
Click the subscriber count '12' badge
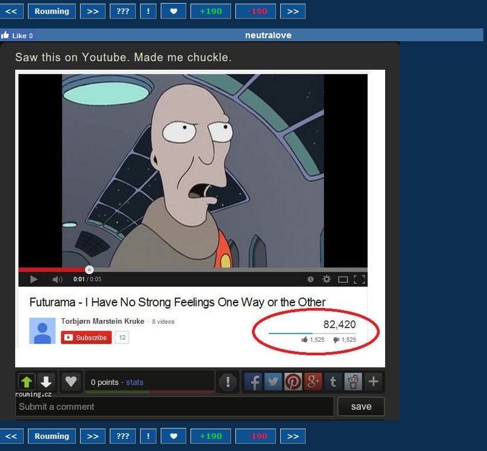click(122, 338)
